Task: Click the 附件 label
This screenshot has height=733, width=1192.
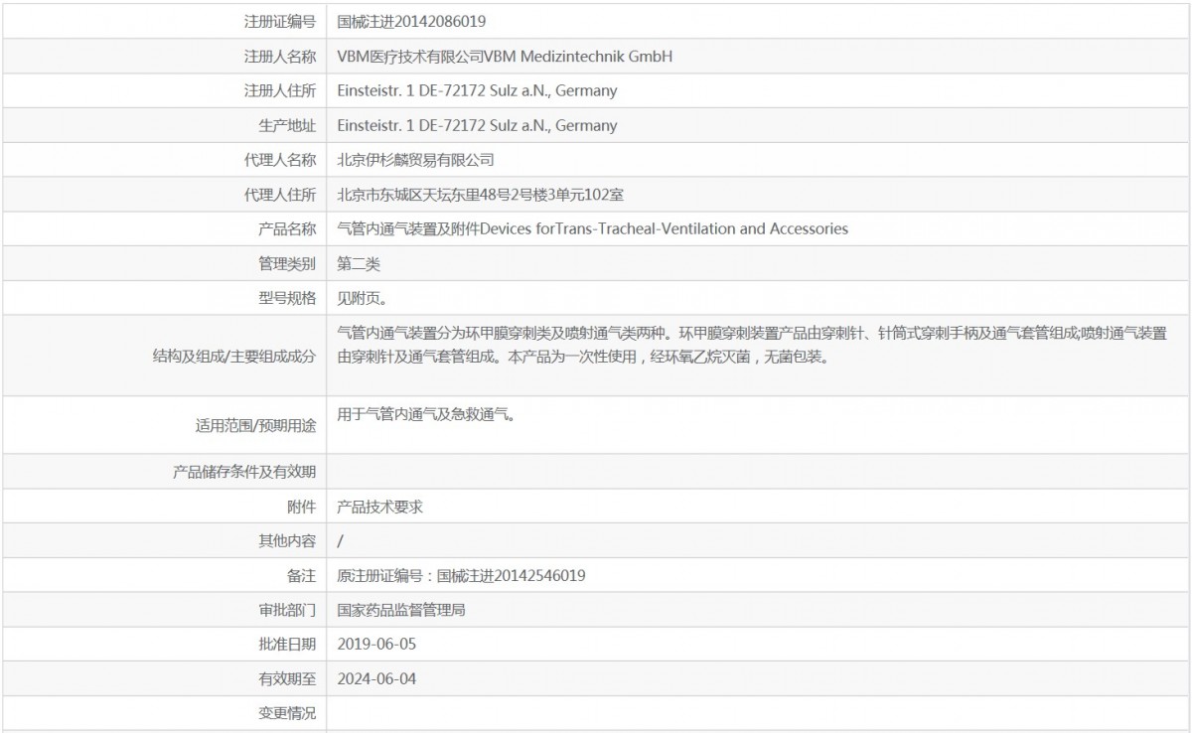Action: [x=302, y=507]
